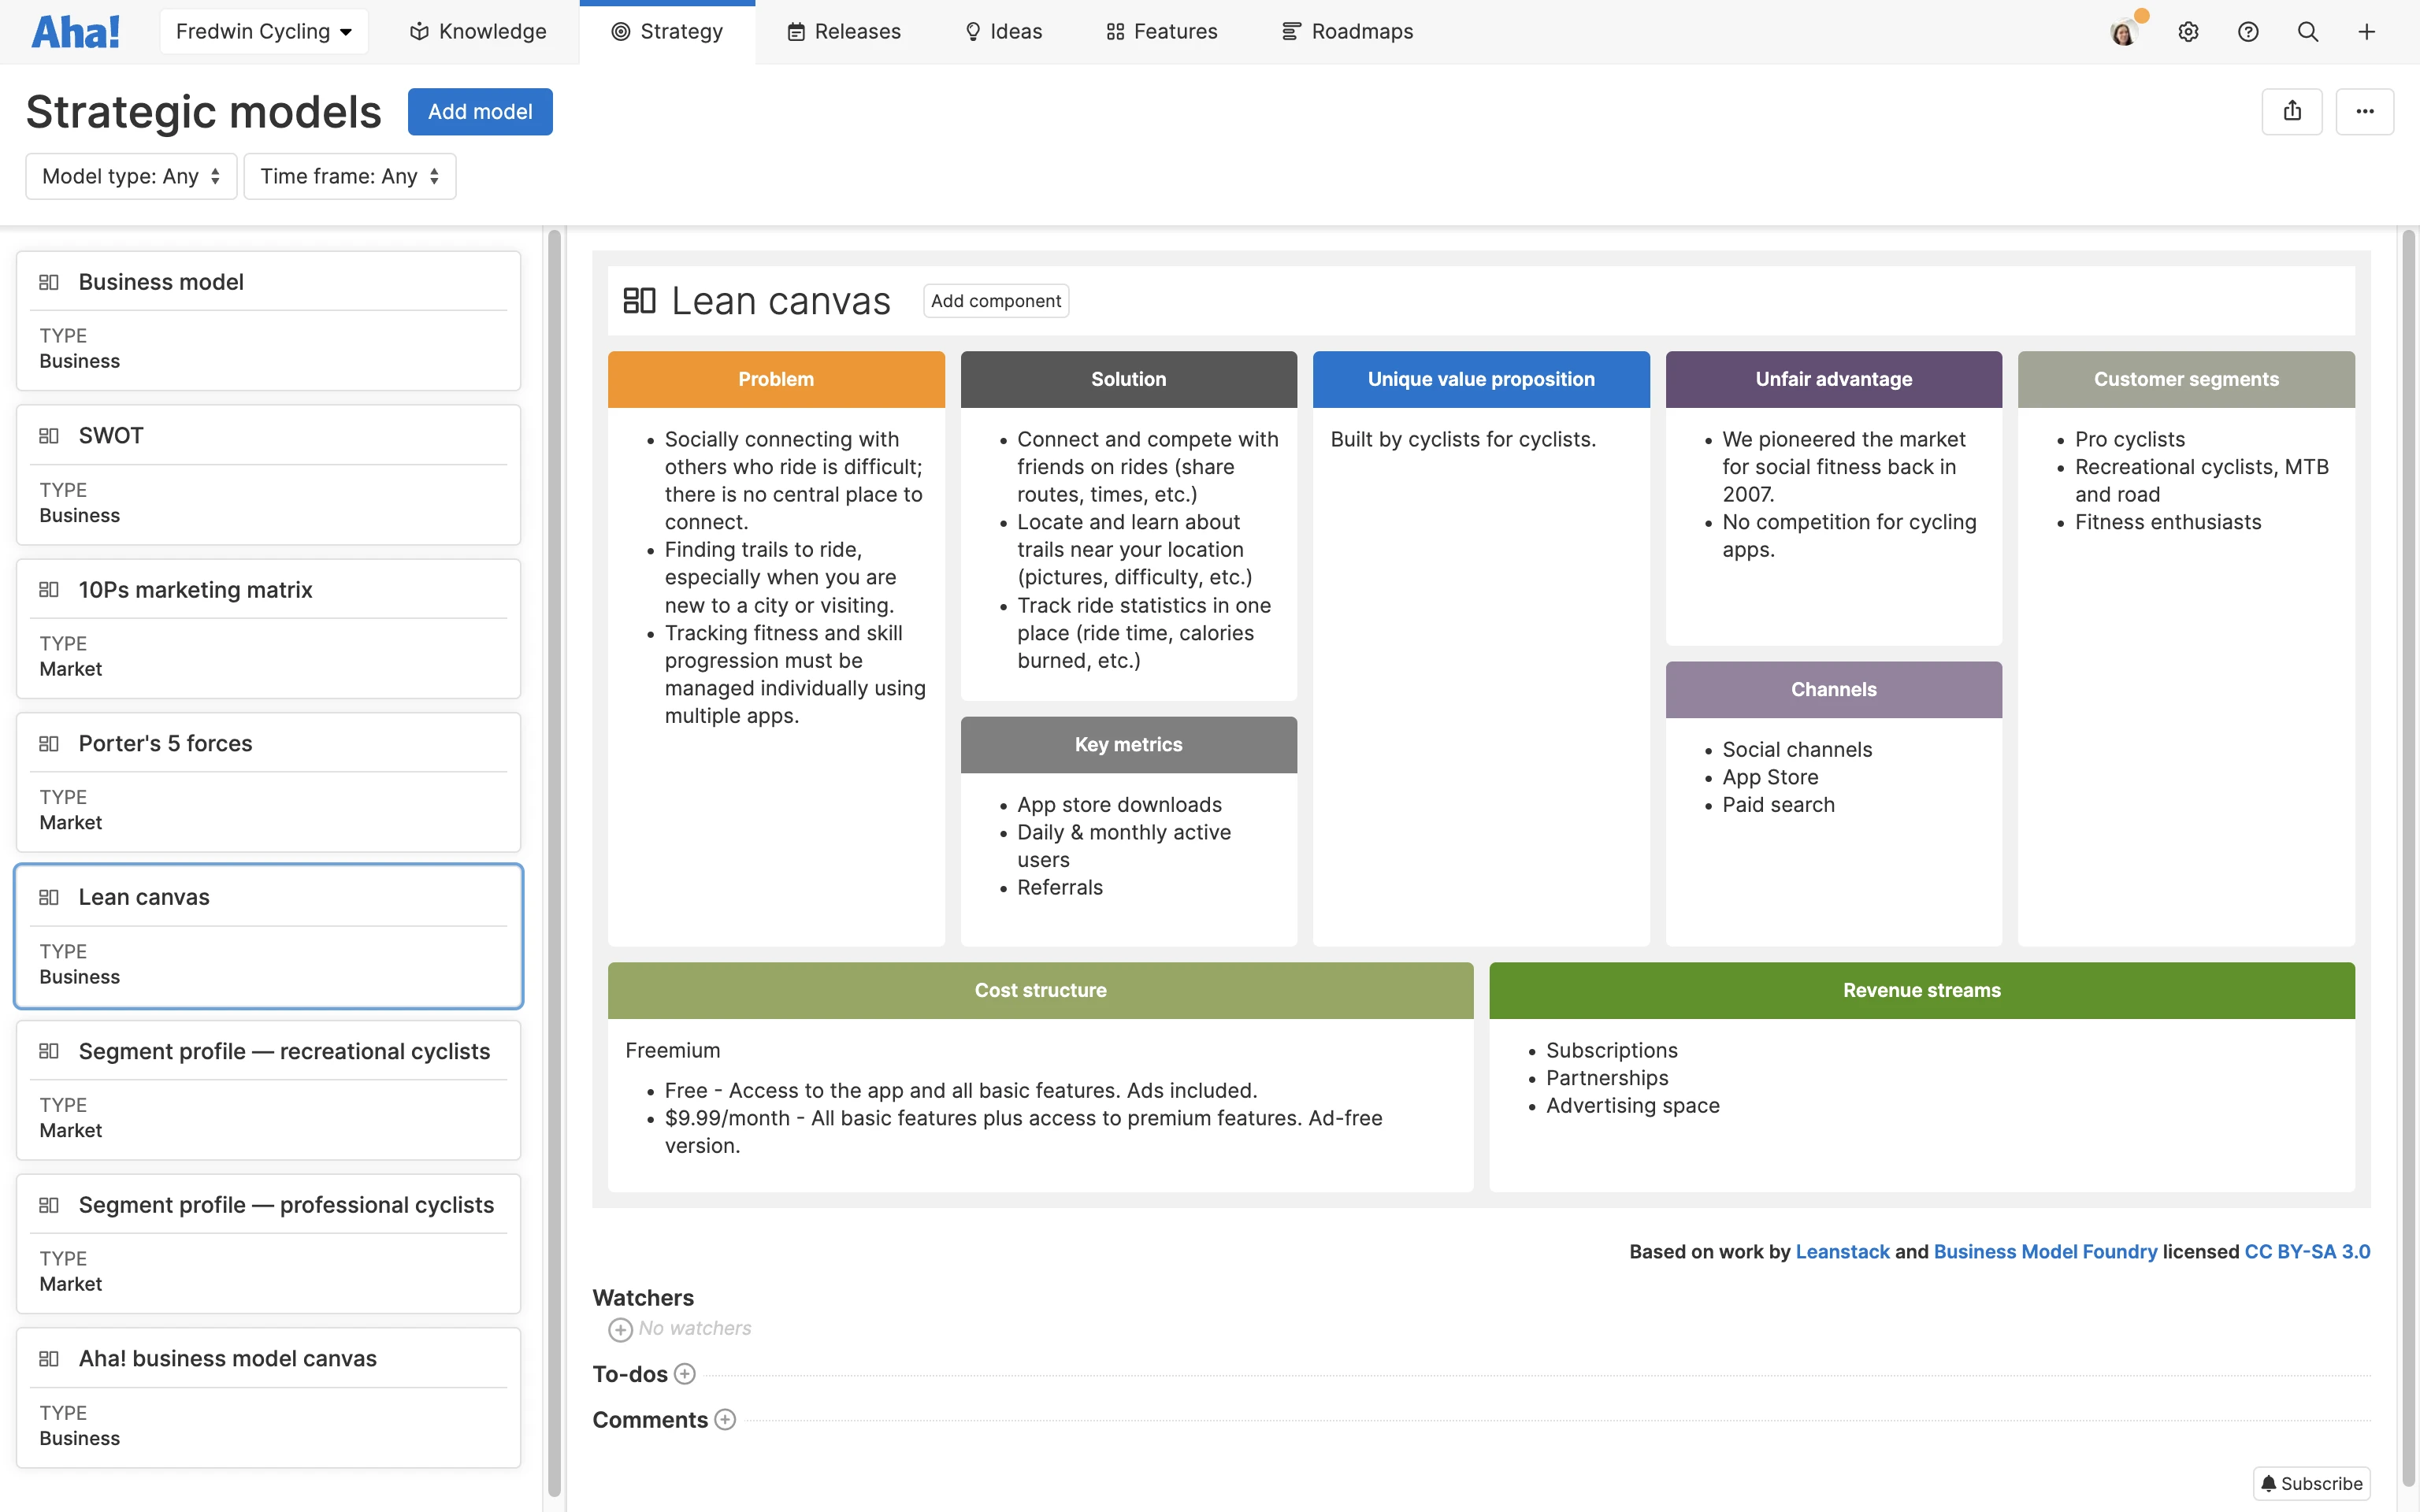Click the Subscribe bell button
Image resolution: width=2420 pixels, height=1512 pixels.
point(2312,1483)
